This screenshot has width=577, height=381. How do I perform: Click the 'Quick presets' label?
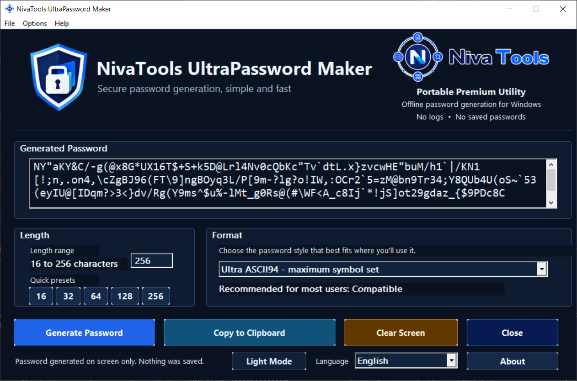[53, 280]
